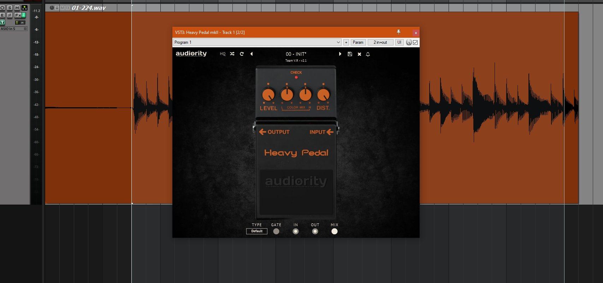
Task: Adjust the wet/dry knob beside UI
Action: 409,42
